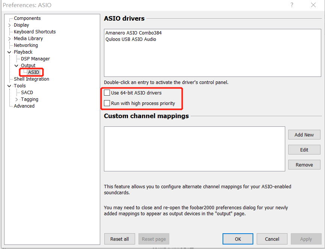This screenshot has width=325, height=249.
Task: Click the help question mark icon
Action: (292, 5)
